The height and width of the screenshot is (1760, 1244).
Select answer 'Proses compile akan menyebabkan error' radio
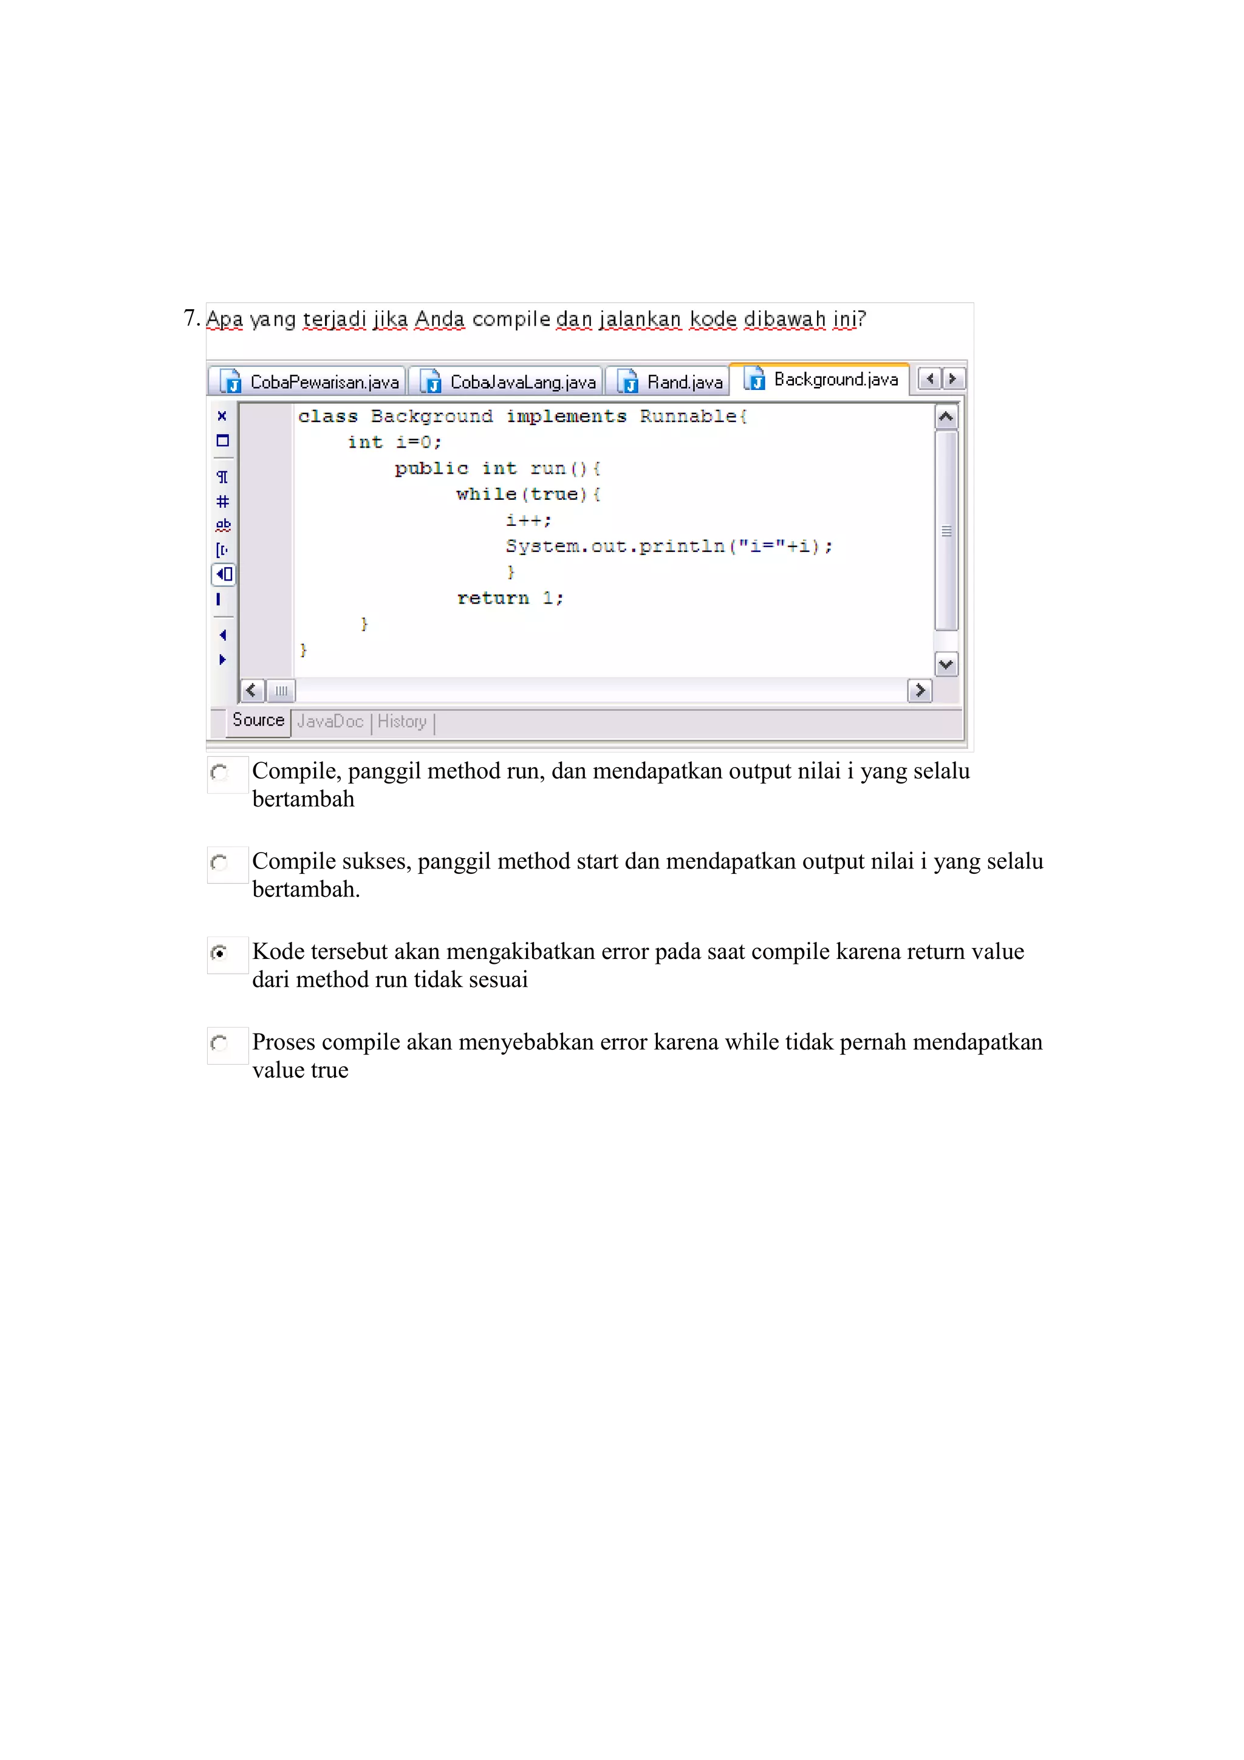(x=219, y=1043)
